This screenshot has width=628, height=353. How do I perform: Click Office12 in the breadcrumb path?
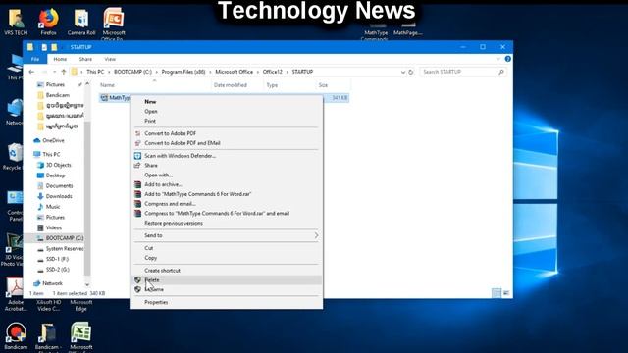coord(273,72)
